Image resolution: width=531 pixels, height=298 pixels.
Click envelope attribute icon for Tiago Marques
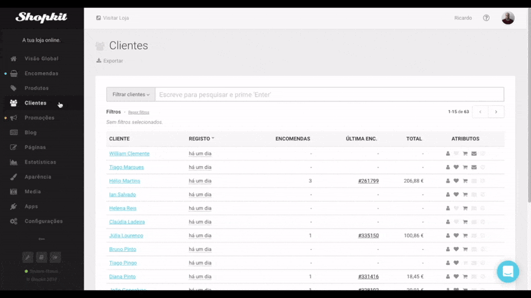click(474, 168)
